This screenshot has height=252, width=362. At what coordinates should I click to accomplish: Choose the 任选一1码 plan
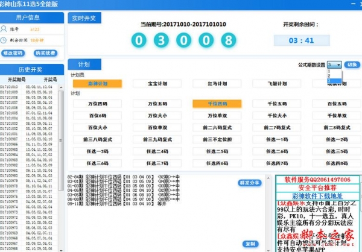277,139
